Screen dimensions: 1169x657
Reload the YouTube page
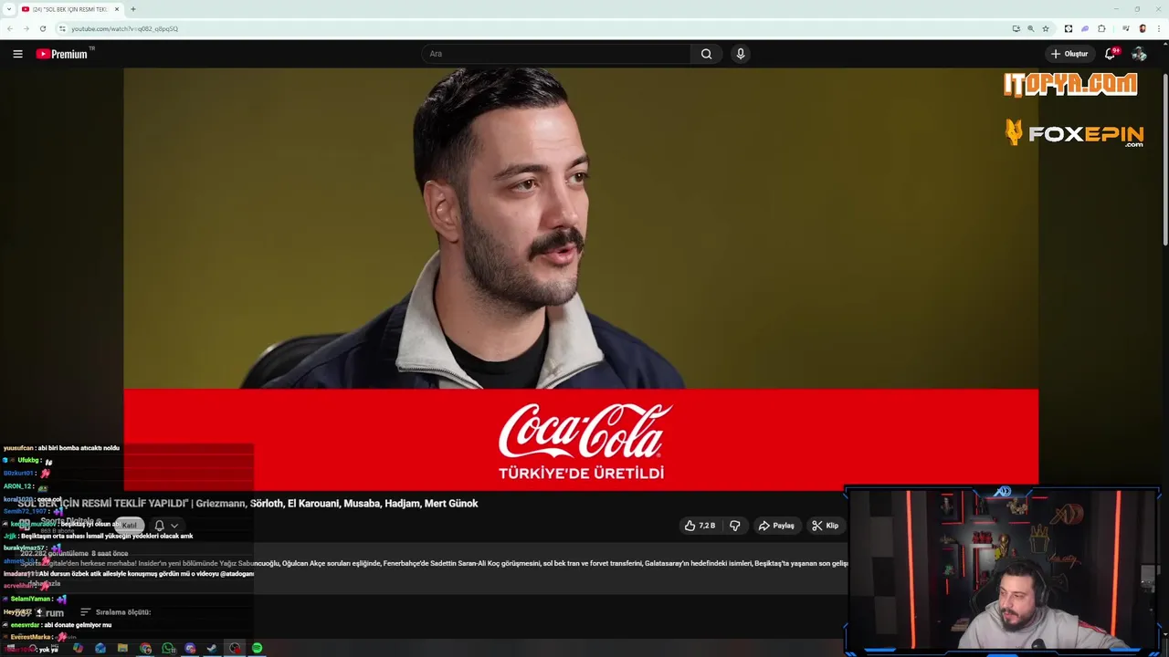click(x=42, y=28)
